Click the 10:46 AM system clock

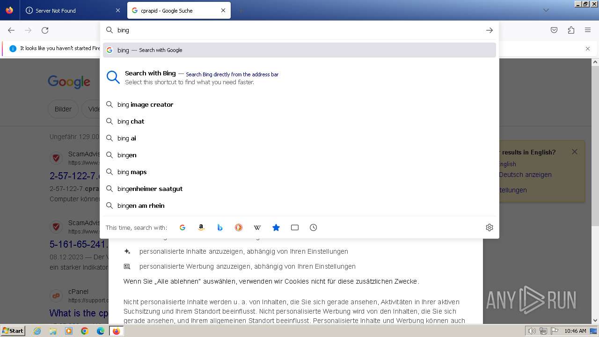coord(575,331)
